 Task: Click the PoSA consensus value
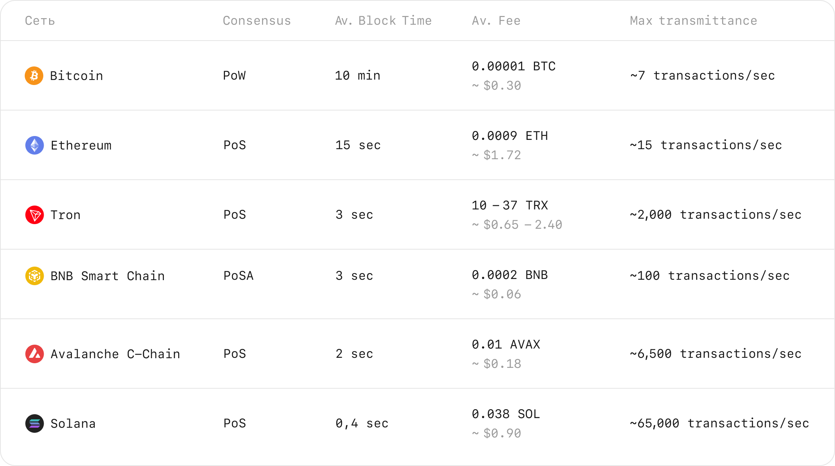pyautogui.click(x=239, y=276)
